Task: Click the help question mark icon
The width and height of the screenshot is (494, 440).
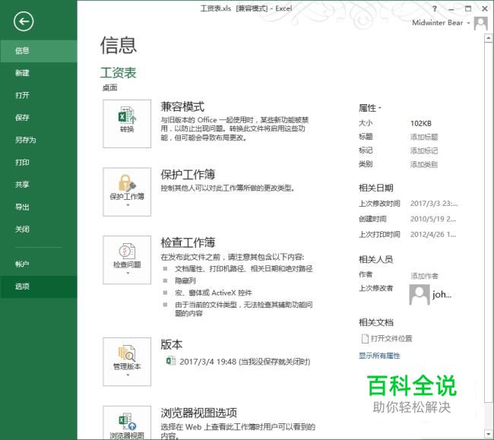Action: click(x=435, y=8)
